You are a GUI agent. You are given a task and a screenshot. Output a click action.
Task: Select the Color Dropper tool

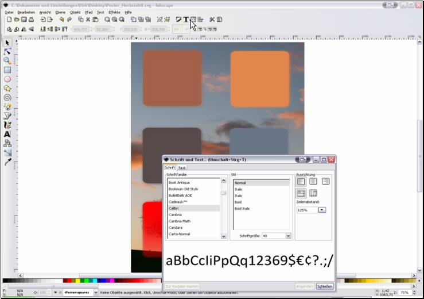coord(7,162)
